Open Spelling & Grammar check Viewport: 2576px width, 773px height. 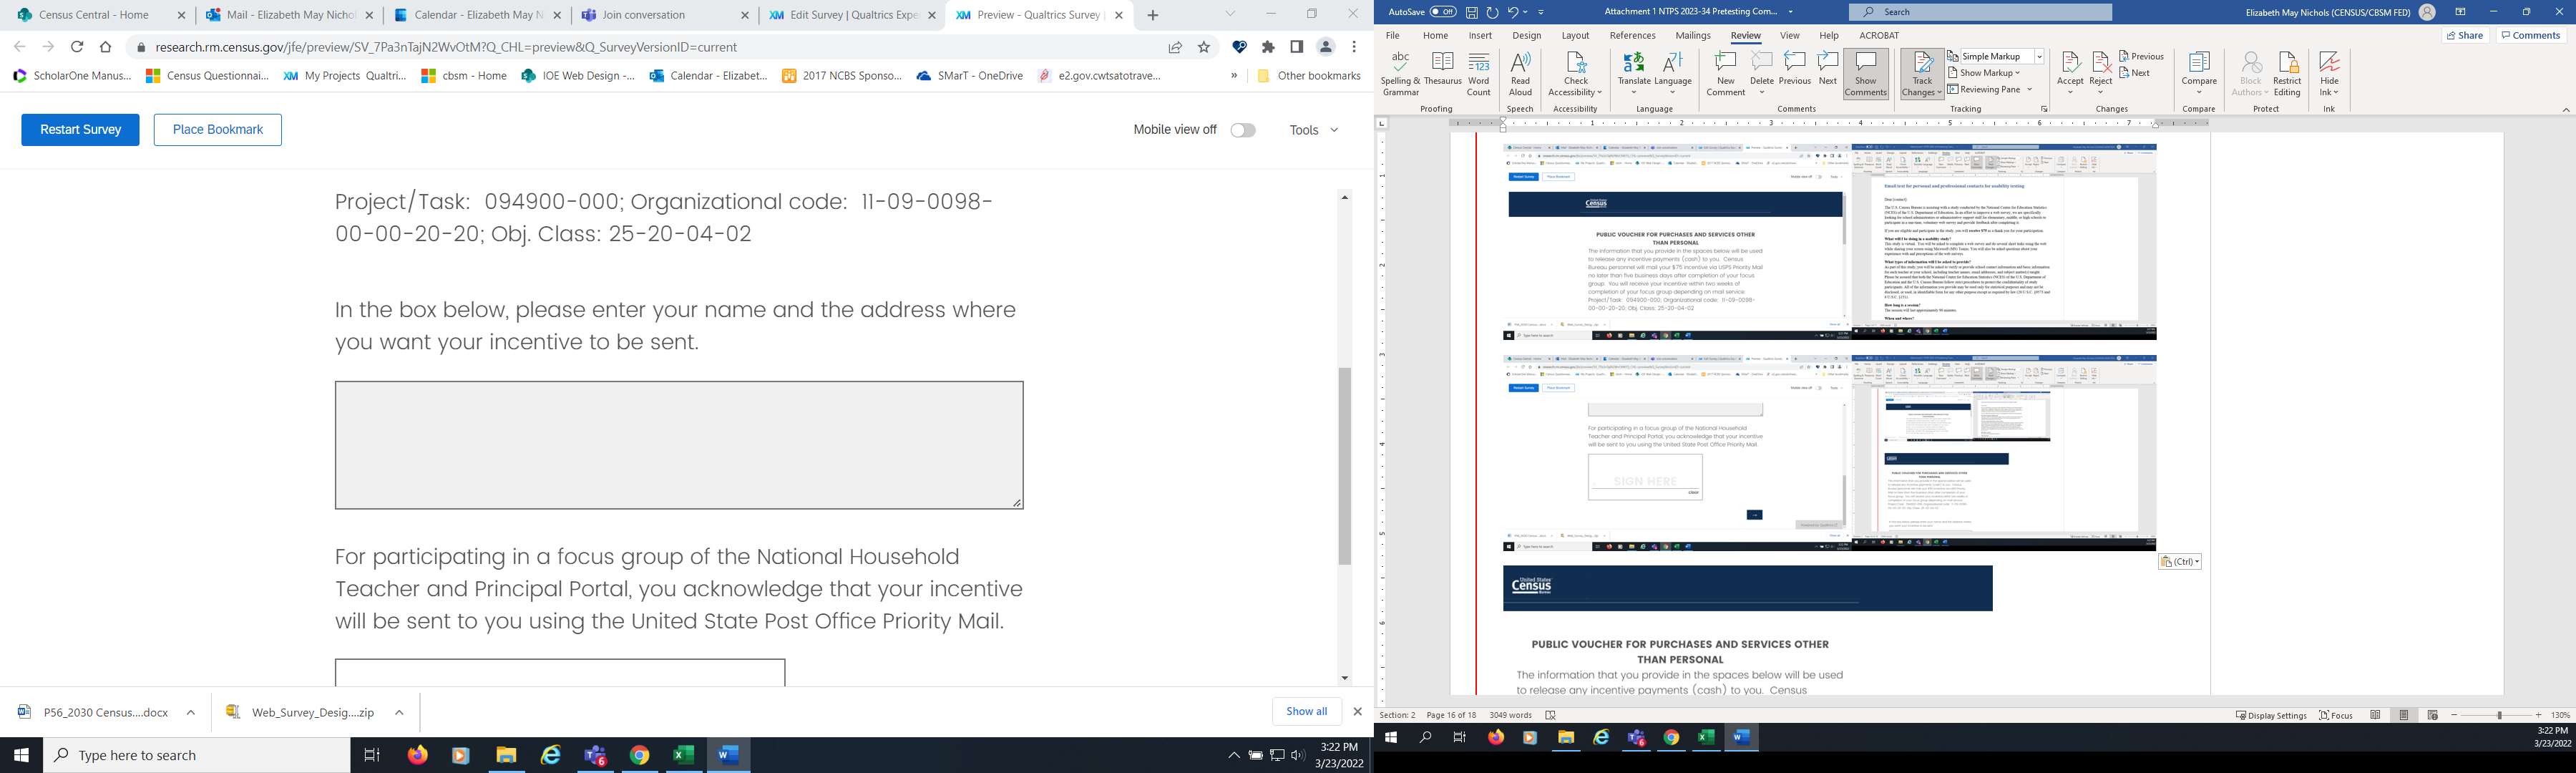click(x=1400, y=74)
